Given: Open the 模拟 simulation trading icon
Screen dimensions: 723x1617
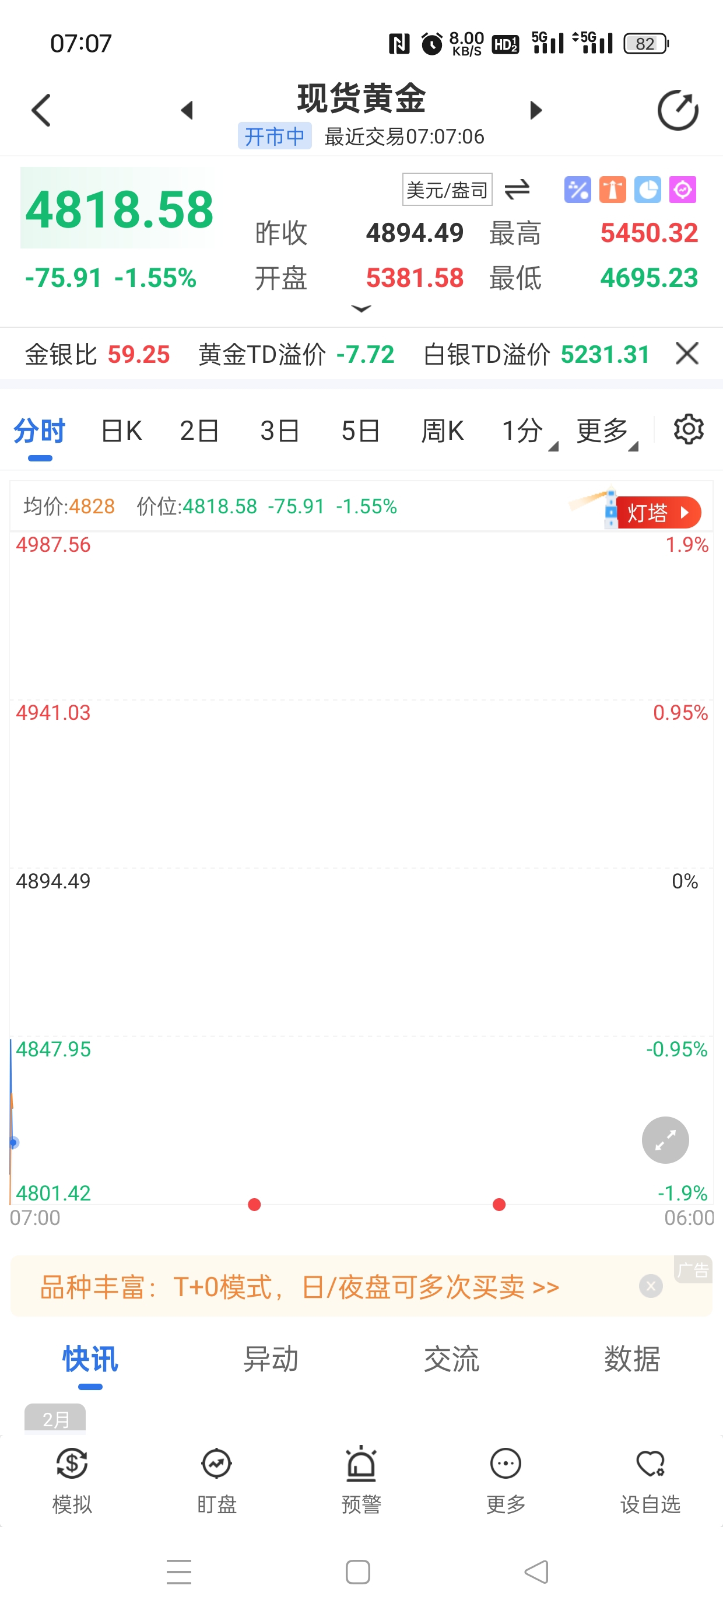Looking at the screenshot, I should click(72, 1477).
